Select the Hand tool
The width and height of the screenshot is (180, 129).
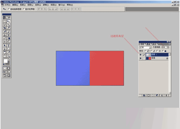tap(5, 56)
